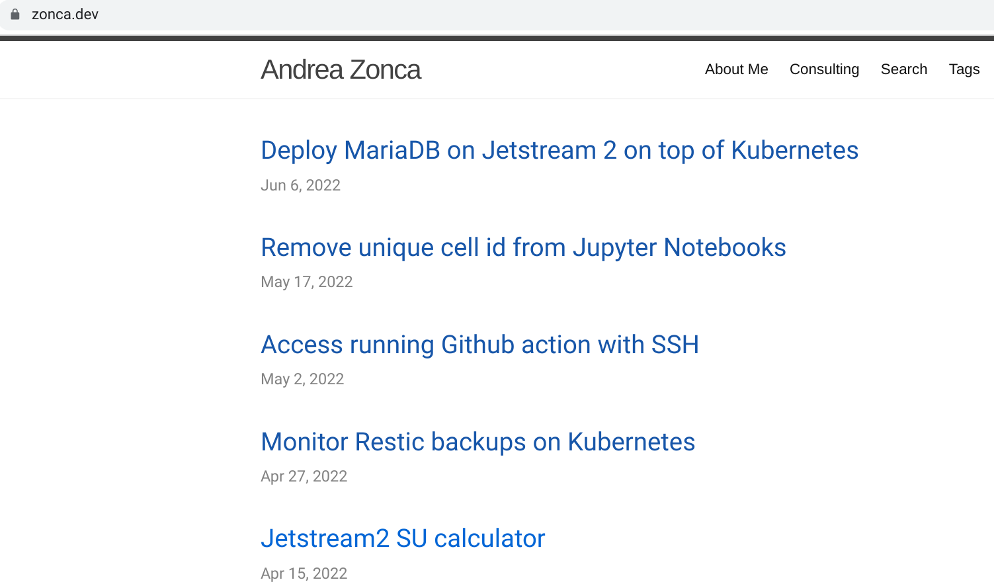
Task: Open Remove unique cell id post
Action: pos(523,247)
